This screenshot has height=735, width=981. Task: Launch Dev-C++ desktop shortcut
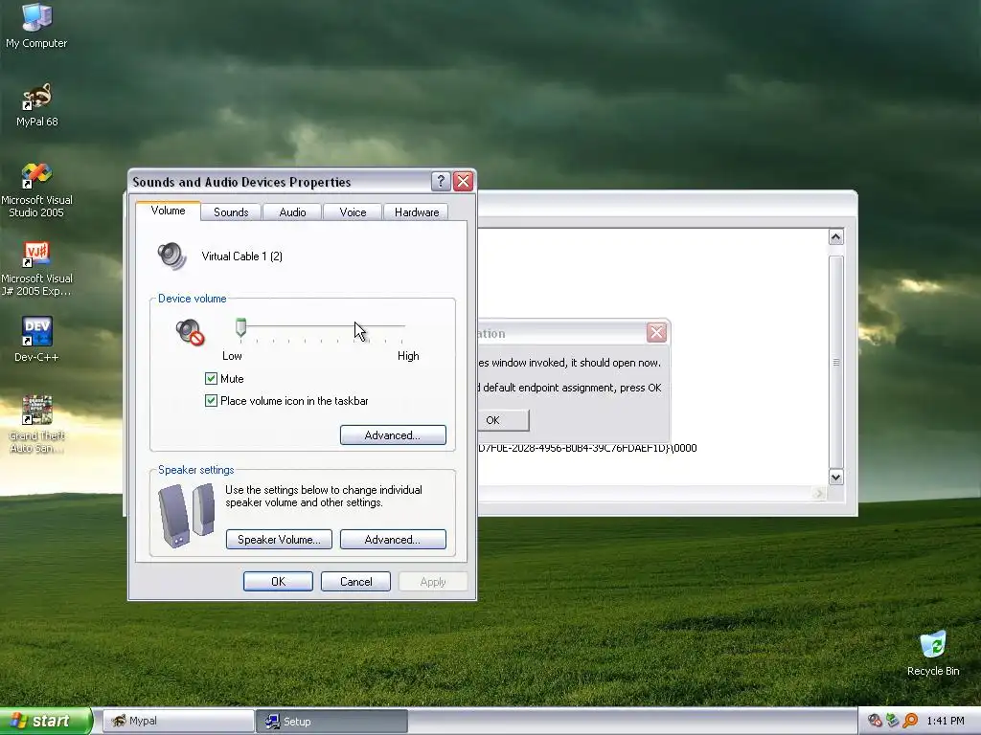click(x=36, y=339)
